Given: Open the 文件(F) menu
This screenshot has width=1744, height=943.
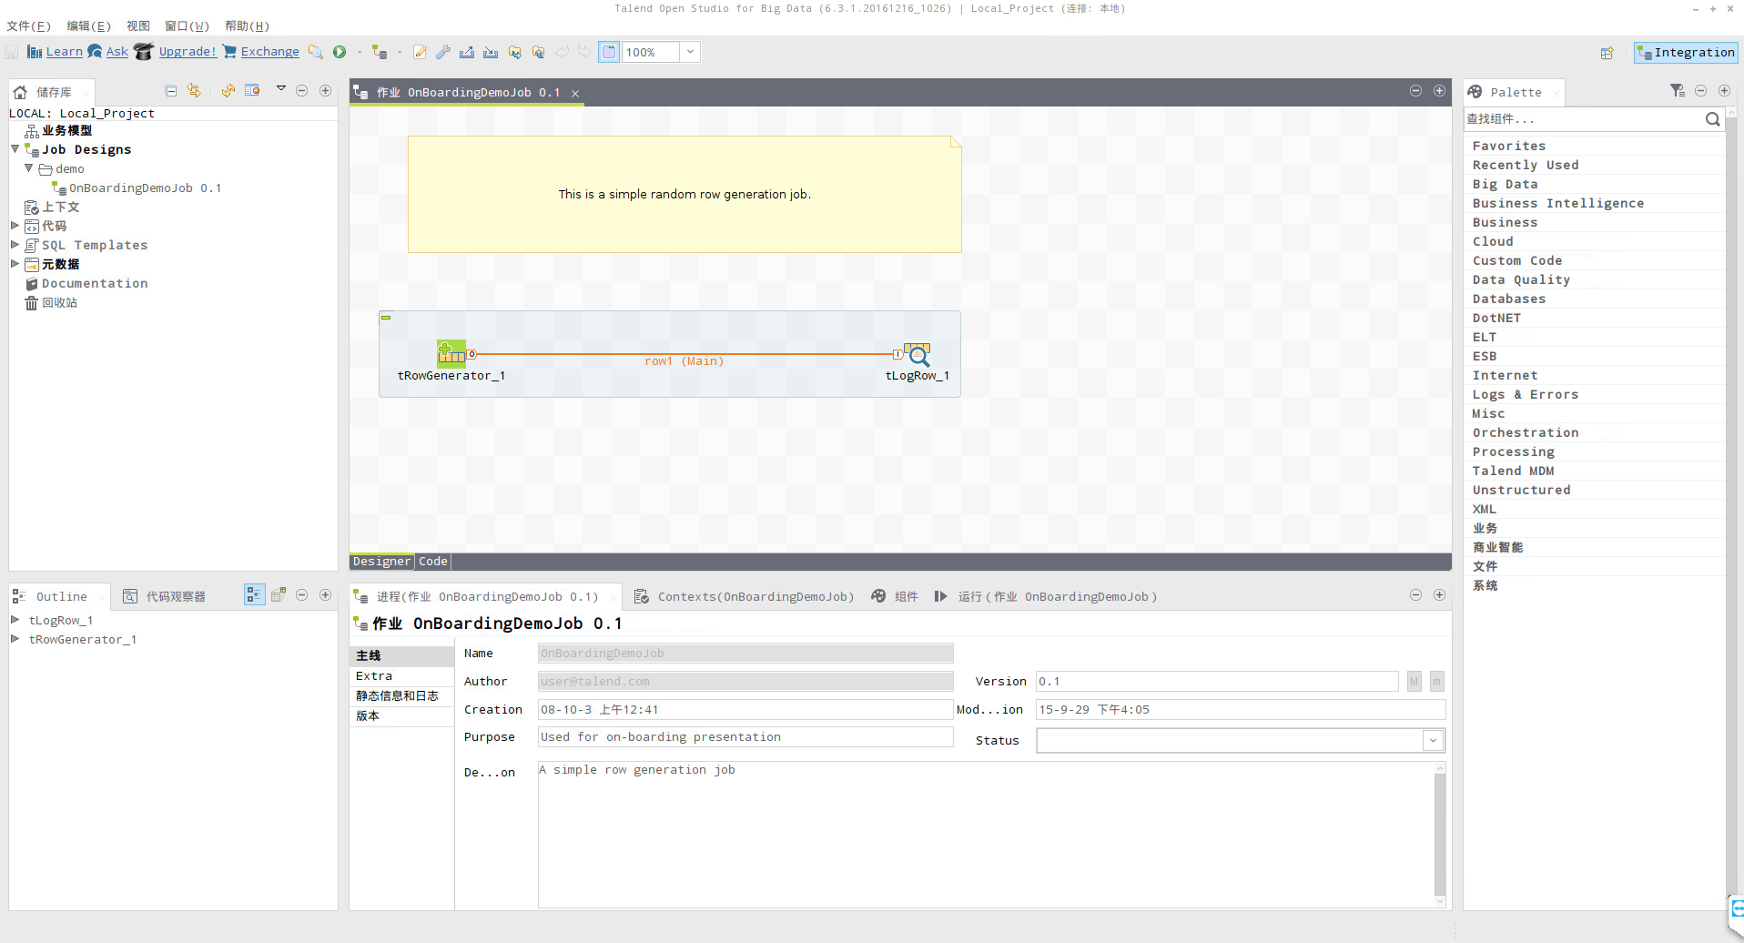Looking at the screenshot, I should pyautogui.click(x=29, y=25).
